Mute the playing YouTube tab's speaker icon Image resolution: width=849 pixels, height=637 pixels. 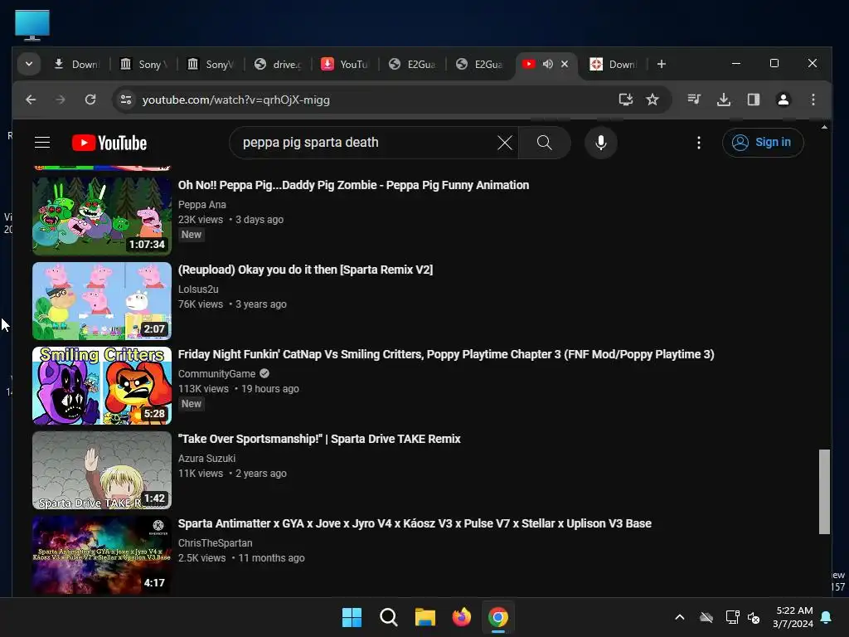click(548, 64)
